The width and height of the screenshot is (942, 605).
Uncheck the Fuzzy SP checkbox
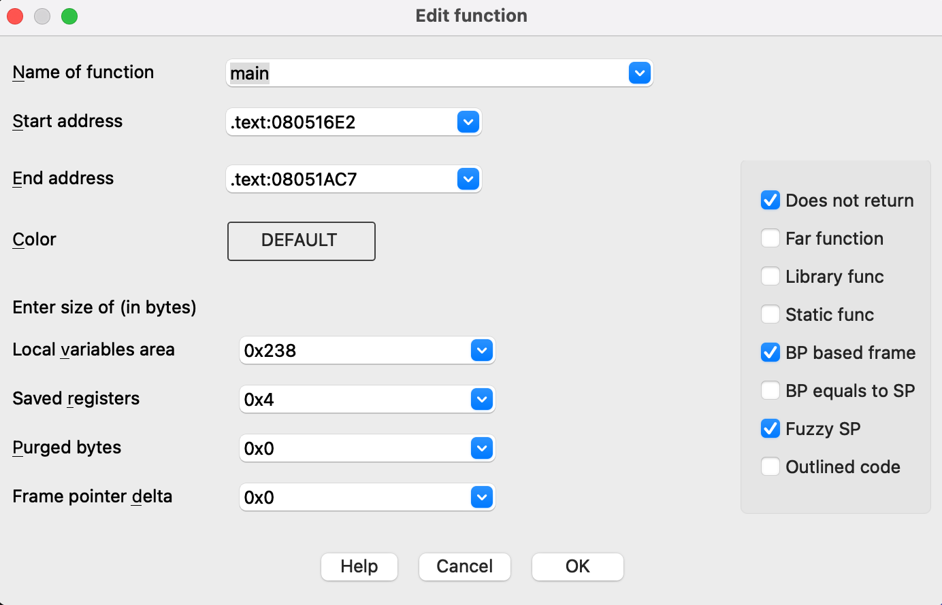pos(770,429)
